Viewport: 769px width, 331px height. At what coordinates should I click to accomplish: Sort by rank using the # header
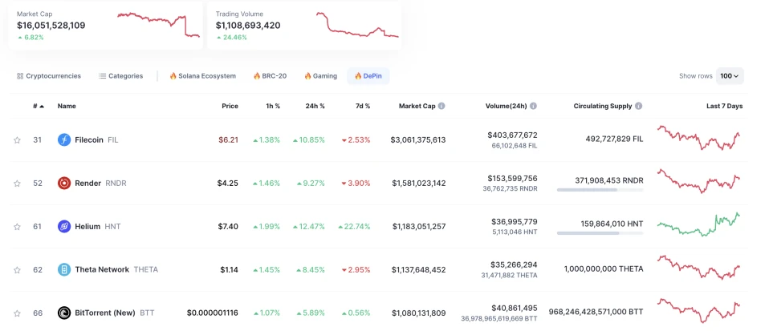tap(38, 106)
